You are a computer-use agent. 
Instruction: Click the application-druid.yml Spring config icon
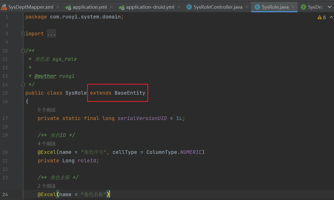[122, 7]
